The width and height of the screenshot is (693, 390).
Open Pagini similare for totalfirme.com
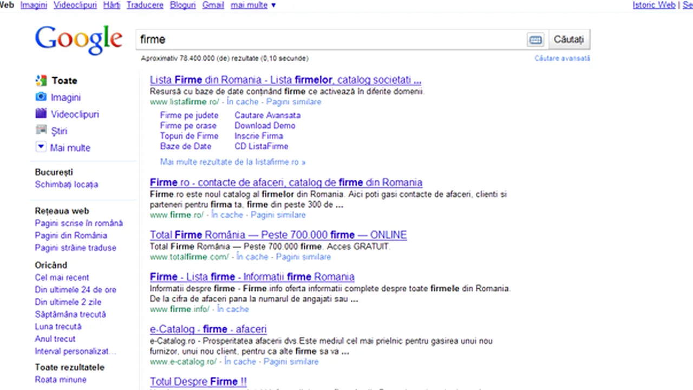(303, 257)
